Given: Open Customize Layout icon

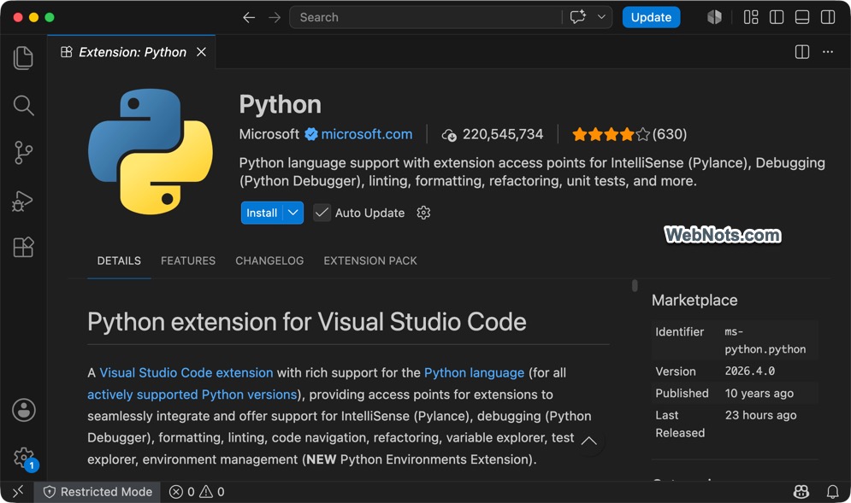Looking at the screenshot, I should [751, 17].
